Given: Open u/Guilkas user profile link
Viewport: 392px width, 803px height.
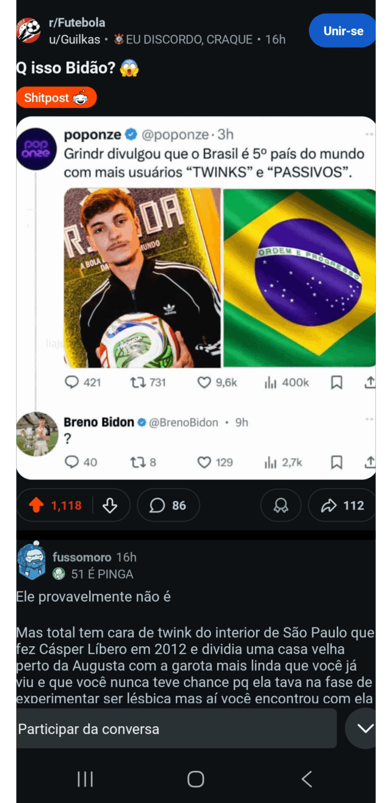Looking at the screenshot, I should pos(75,40).
